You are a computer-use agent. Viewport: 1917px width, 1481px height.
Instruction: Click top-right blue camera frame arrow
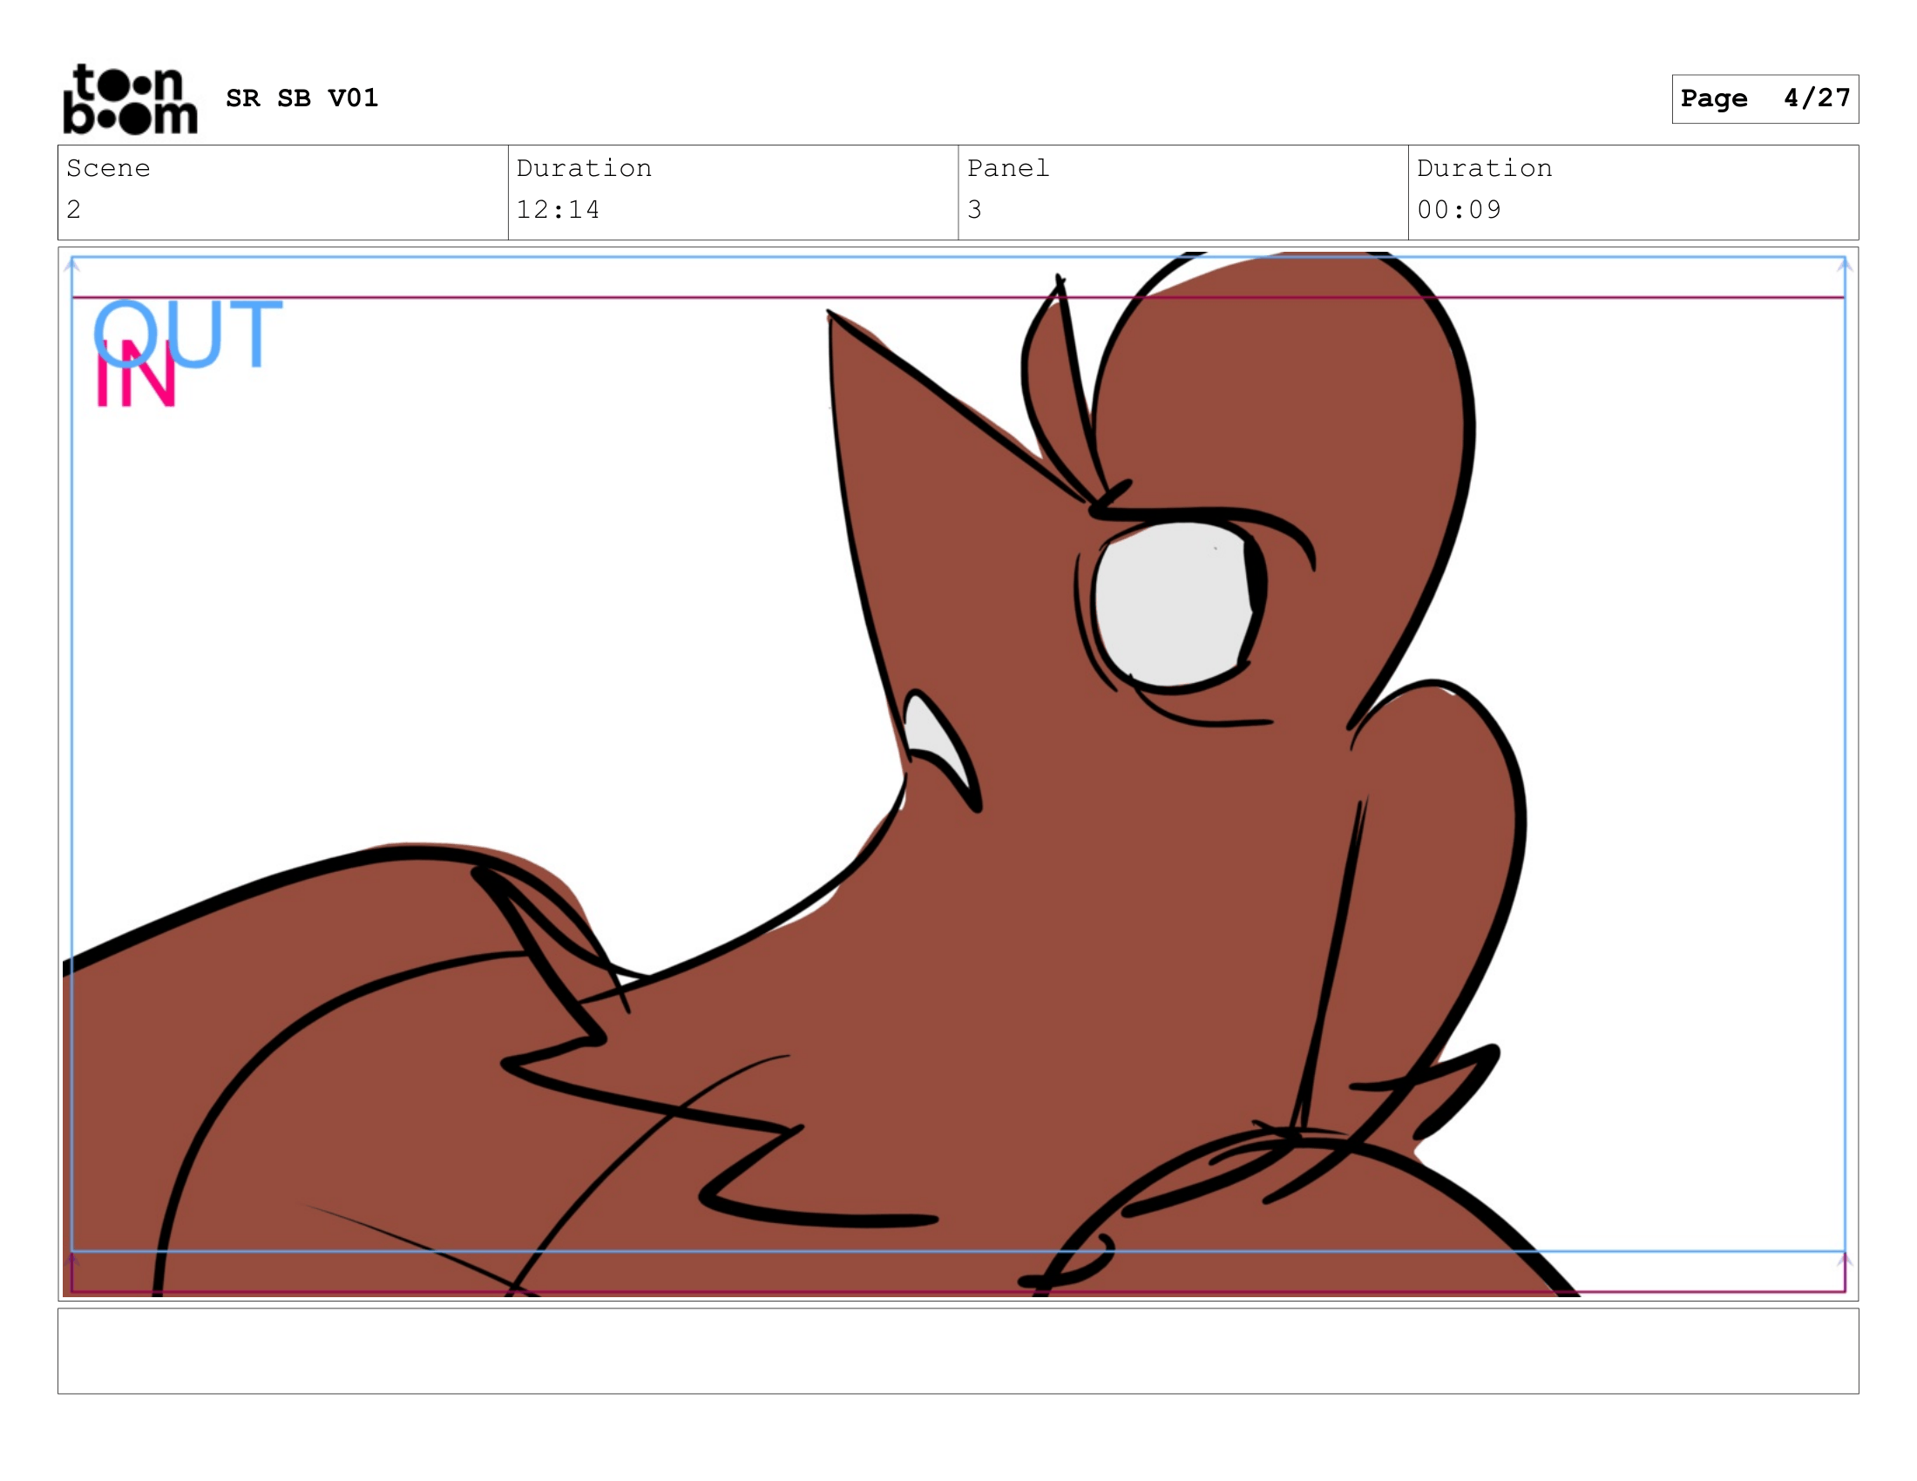point(1845,264)
